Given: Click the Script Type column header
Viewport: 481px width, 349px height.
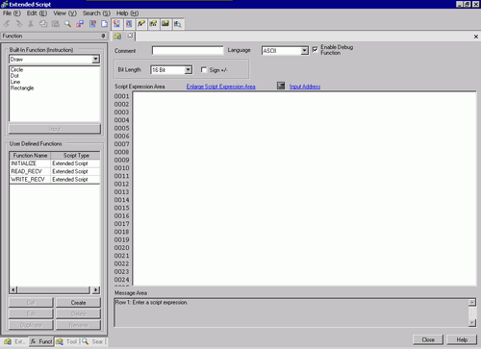Looking at the screenshot, I should pyautogui.click(x=76, y=156).
